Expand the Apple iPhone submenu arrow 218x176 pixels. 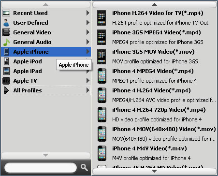point(88,52)
